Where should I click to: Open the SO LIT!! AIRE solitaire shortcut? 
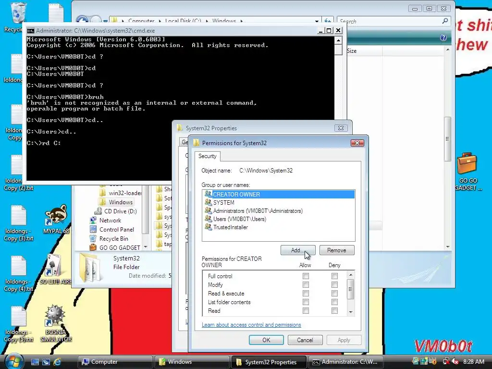click(x=56, y=269)
